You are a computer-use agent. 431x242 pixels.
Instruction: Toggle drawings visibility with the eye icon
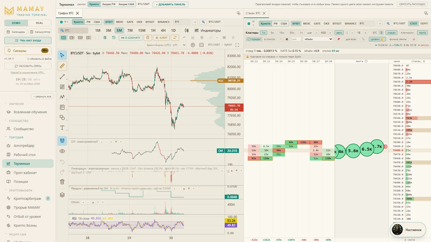click(x=62, y=151)
